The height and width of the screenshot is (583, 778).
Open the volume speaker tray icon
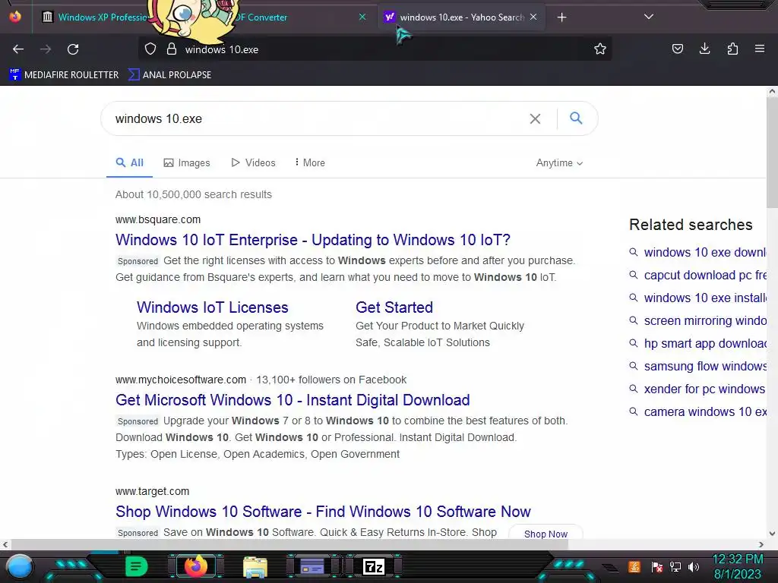694,566
